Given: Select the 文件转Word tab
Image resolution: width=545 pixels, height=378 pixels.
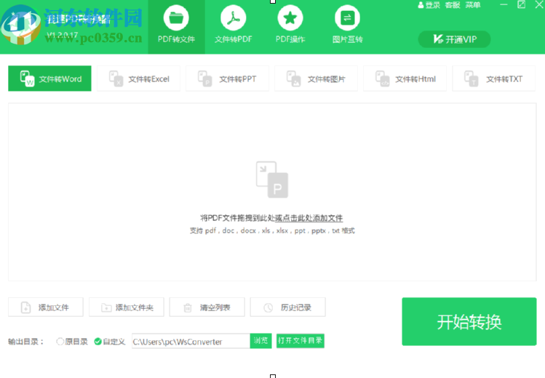Looking at the screenshot, I should tap(49, 79).
